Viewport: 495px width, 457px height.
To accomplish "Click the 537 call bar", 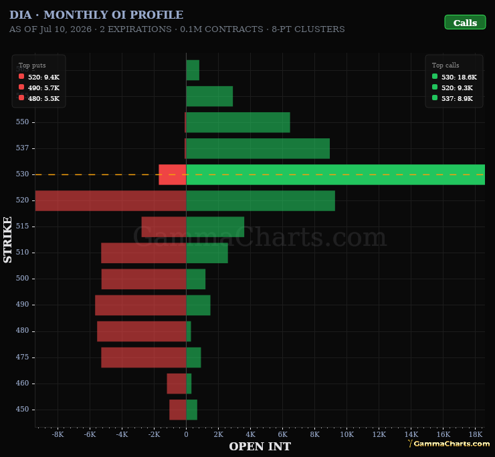I will click(258, 148).
